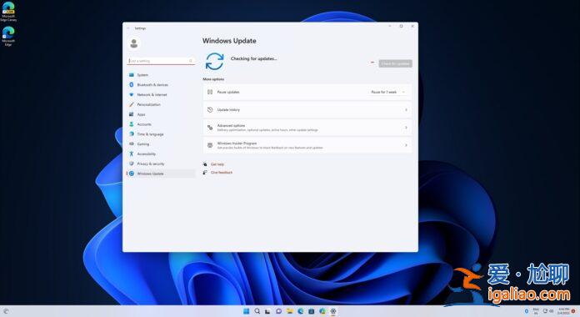Open the Start menu on the taskbar

[246, 311]
